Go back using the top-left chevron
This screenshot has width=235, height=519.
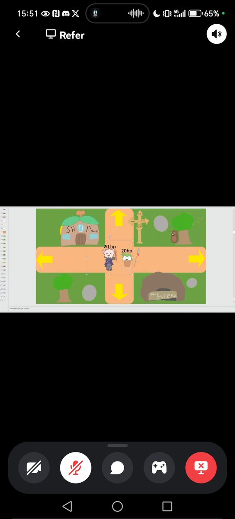[x=18, y=34]
